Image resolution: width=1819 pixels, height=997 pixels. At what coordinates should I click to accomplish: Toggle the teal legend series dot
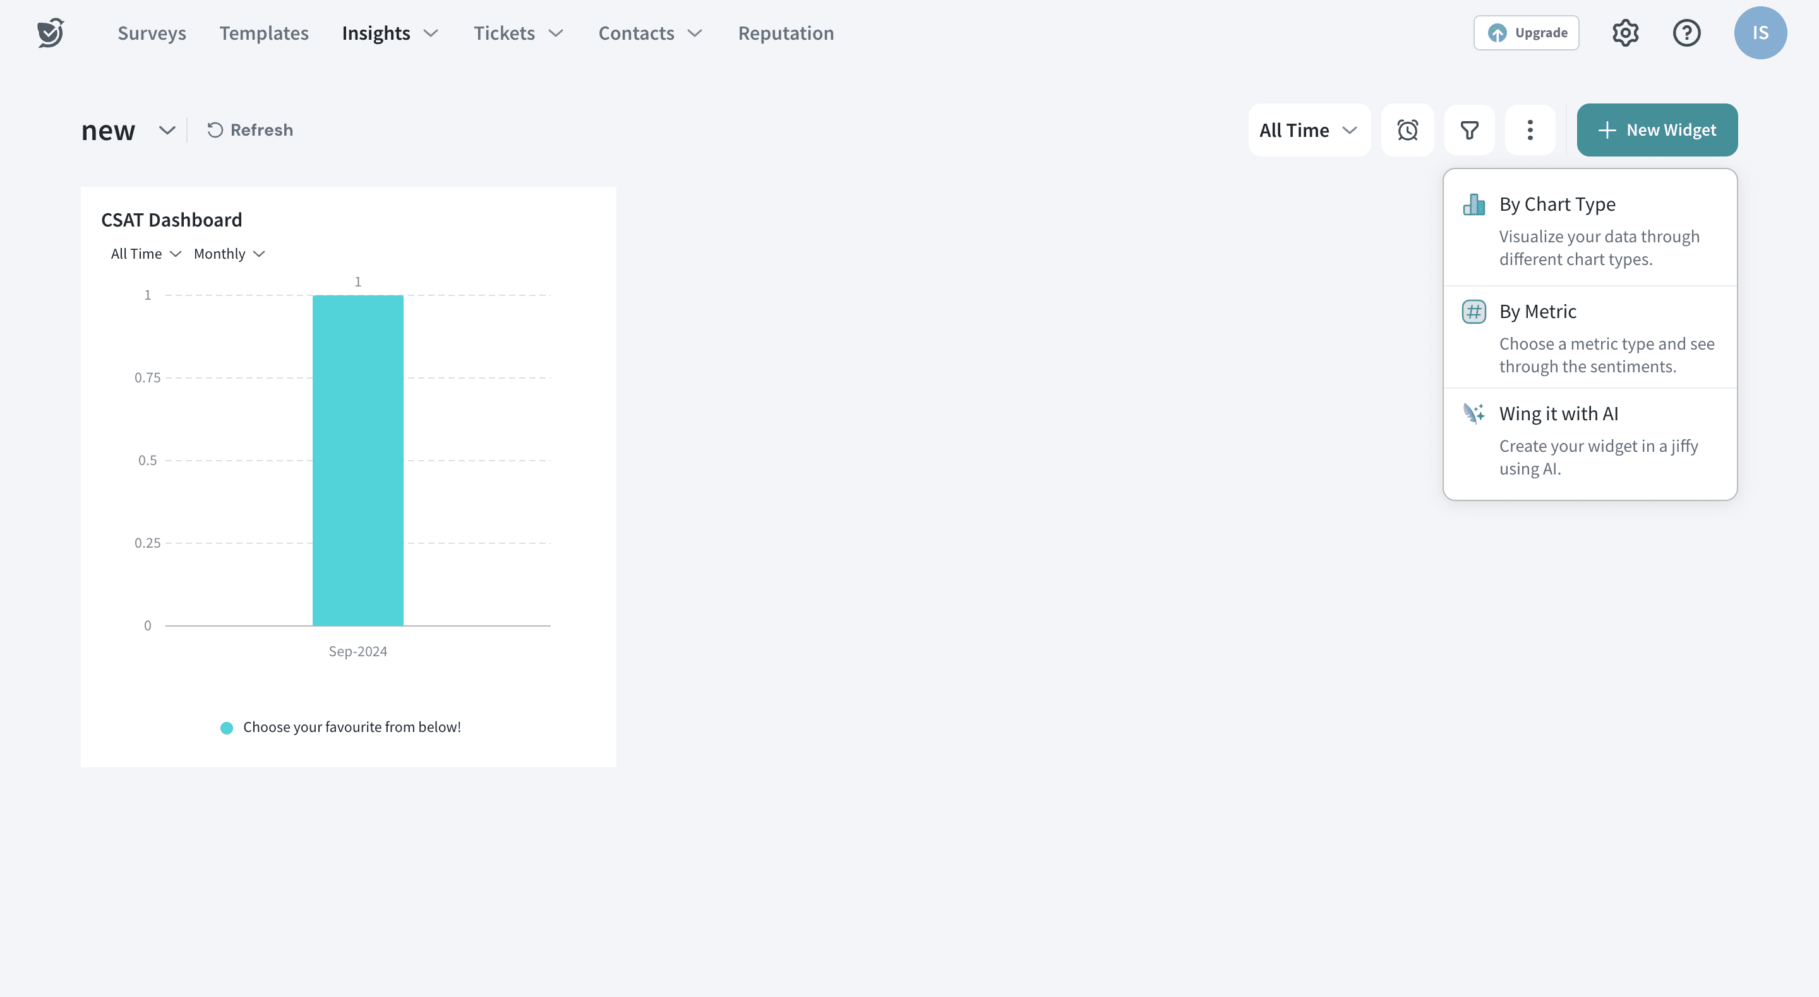227,728
